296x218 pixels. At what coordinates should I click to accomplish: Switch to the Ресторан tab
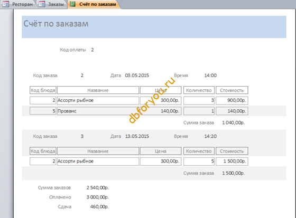point(18,4)
